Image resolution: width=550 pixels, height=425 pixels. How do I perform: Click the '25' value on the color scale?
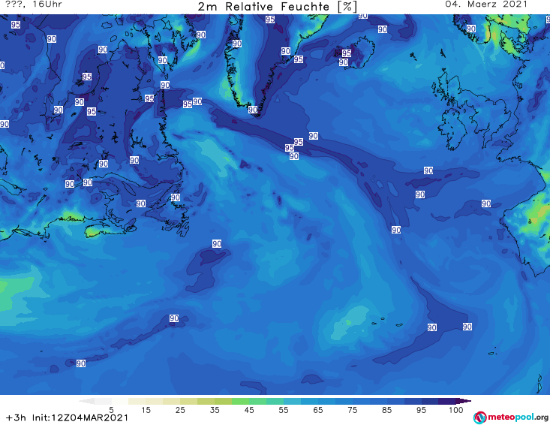[180, 410]
